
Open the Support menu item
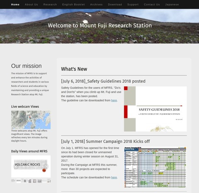(133, 5)
